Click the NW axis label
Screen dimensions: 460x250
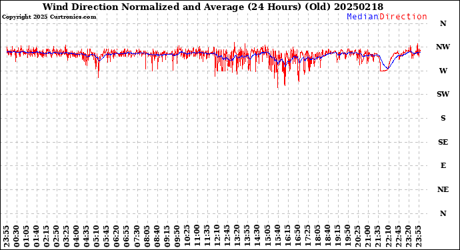click(x=443, y=47)
